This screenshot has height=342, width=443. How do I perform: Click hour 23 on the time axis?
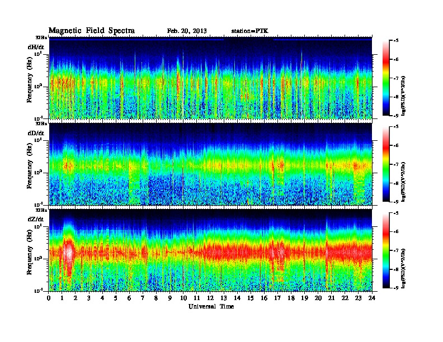pos(358,298)
